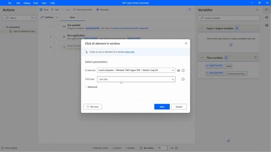The width and height of the screenshot is (271, 152).
Task: Click the Status Ready indicator
Action: click(9, 148)
